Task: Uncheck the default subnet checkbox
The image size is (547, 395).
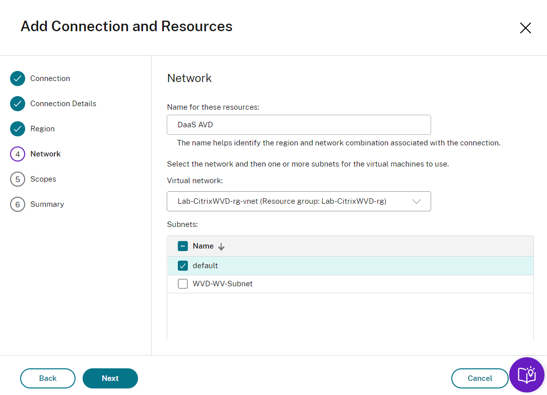Action: pyautogui.click(x=183, y=266)
